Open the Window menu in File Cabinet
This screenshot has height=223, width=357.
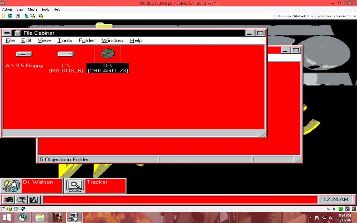click(112, 40)
